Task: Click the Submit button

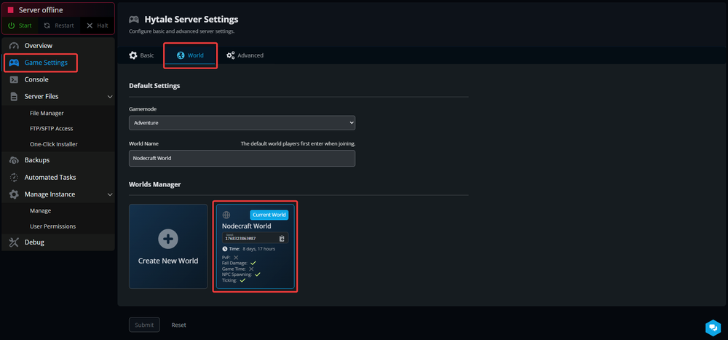Action: pos(144,325)
